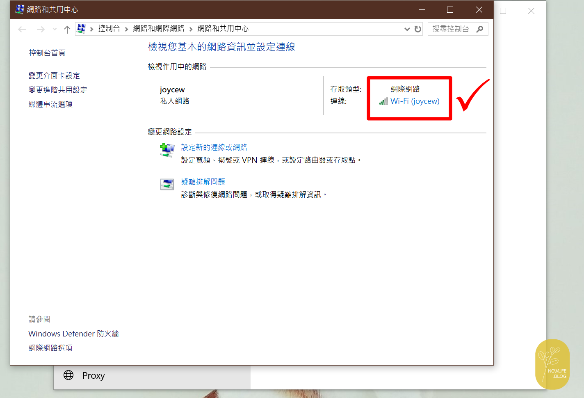This screenshot has width=584, height=398.
Task: Open 變更進階共用設定 link
Action: (x=58, y=90)
